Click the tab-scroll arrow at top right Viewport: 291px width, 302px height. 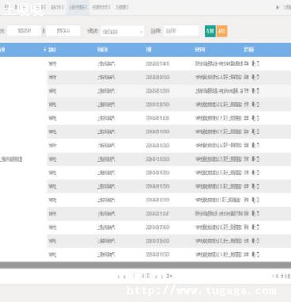coord(278,7)
